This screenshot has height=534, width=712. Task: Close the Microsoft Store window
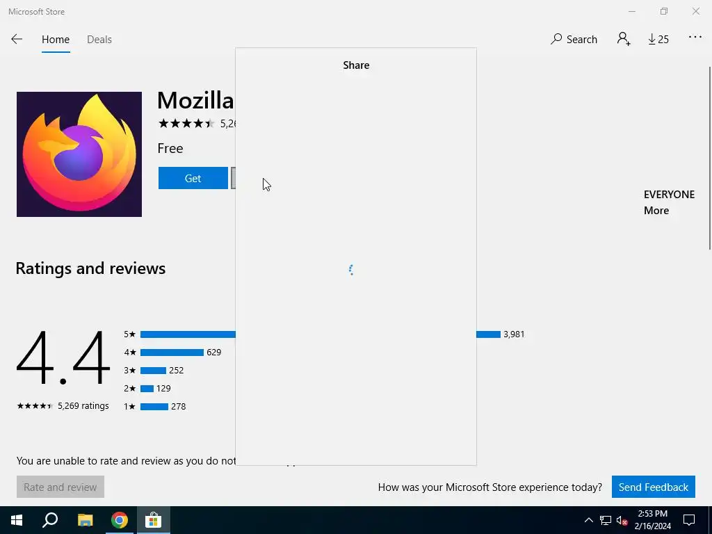click(x=695, y=11)
